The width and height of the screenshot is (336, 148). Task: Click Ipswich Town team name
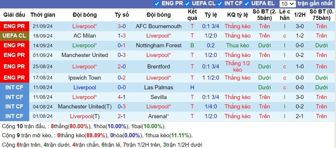85,78
